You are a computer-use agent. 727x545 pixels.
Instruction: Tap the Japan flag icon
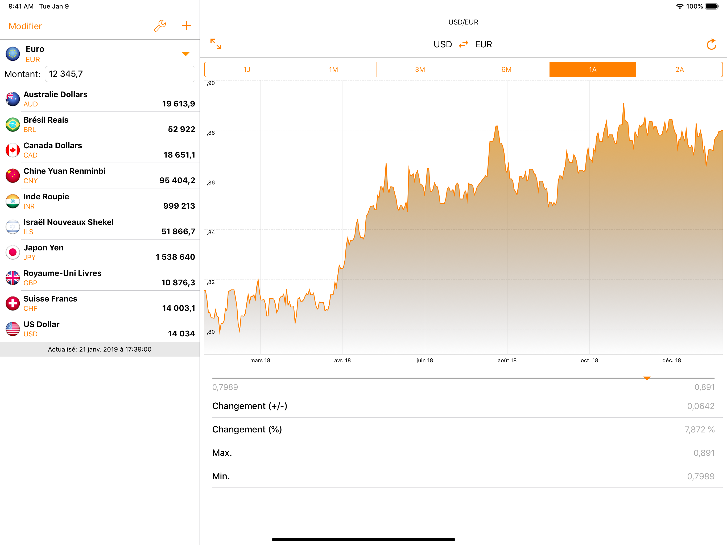tap(13, 252)
